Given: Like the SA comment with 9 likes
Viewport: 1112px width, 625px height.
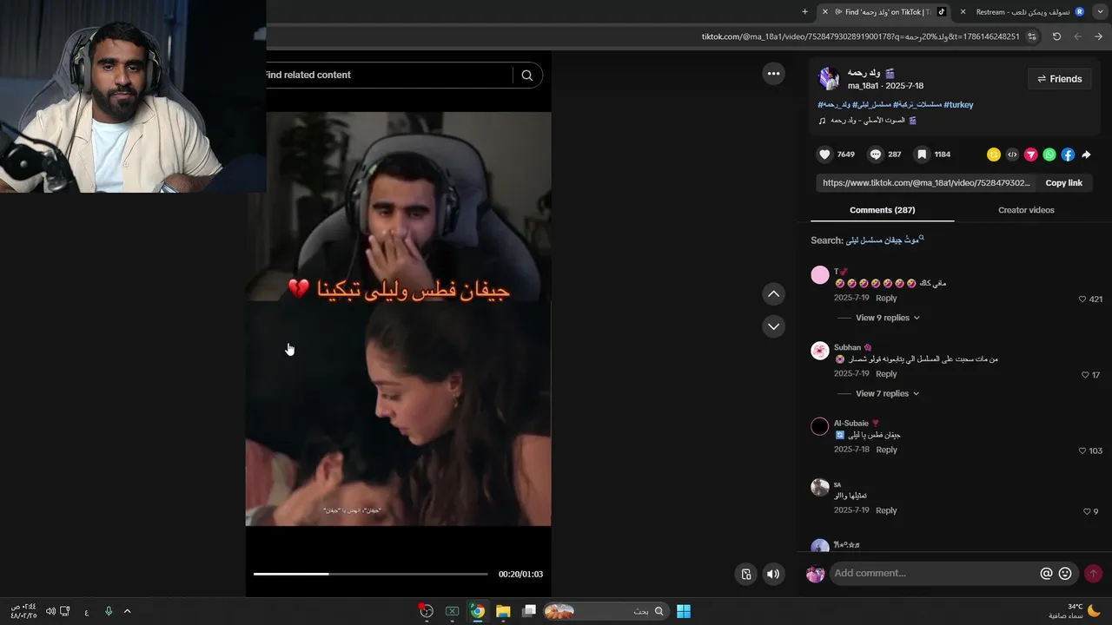Looking at the screenshot, I should point(1087,511).
